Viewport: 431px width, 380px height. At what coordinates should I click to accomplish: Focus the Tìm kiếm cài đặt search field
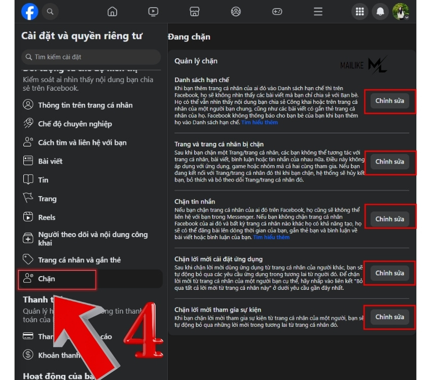click(x=91, y=57)
